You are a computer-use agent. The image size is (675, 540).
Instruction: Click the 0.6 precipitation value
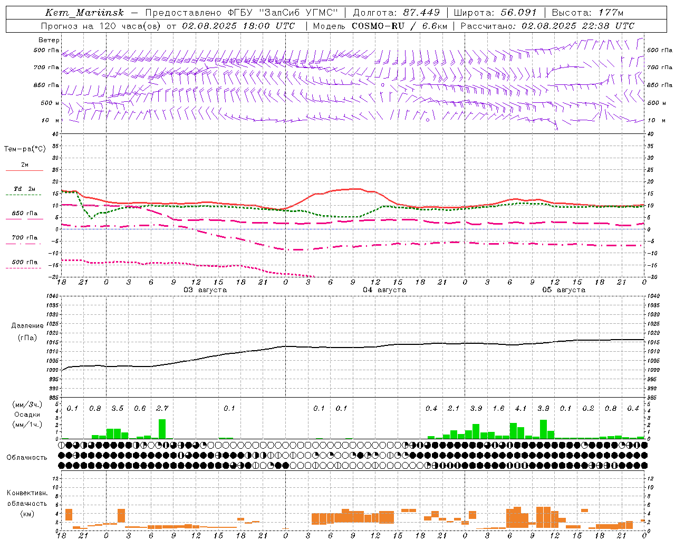[x=140, y=408]
